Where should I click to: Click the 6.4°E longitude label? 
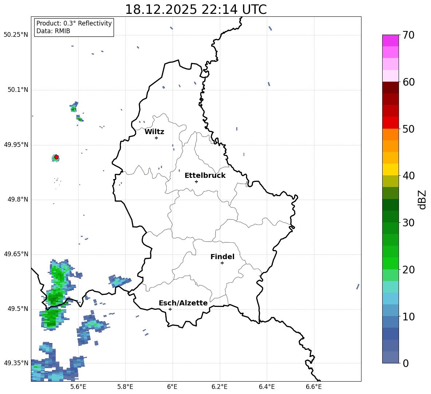click(x=266, y=387)
